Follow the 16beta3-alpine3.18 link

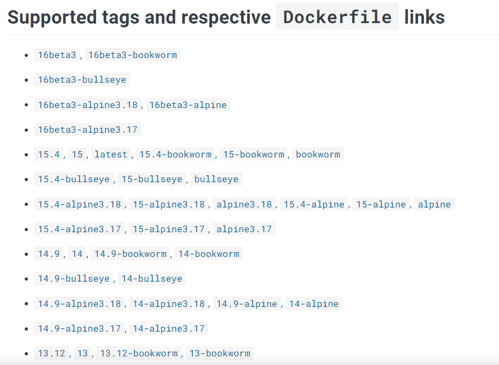coord(88,105)
